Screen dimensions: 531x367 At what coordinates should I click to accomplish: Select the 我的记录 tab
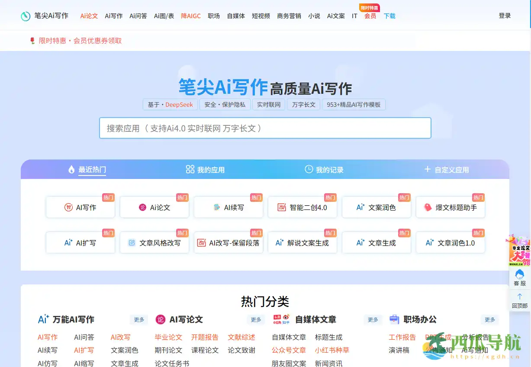click(x=324, y=170)
